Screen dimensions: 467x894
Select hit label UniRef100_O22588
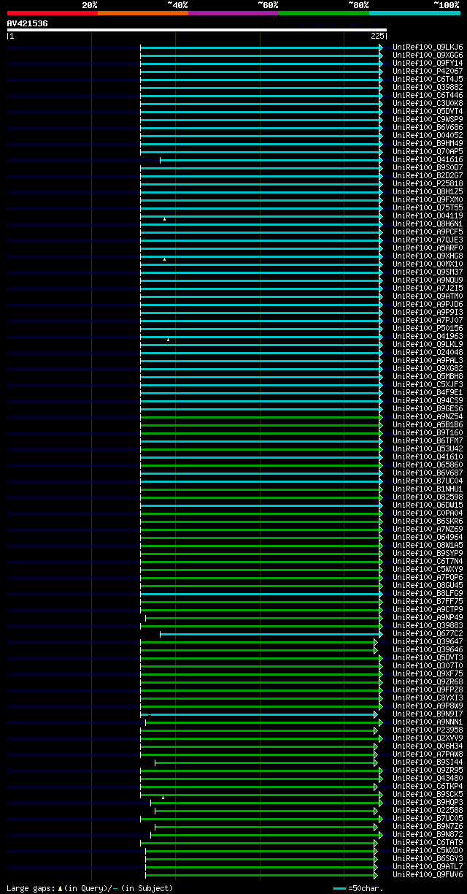pyautogui.click(x=428, y=810)
